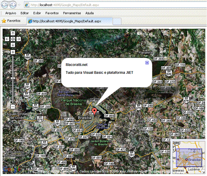Image resolution: width=207 pixels, height=176 pixels.
Task: Click the browser Back button
Action: [4, 5]
